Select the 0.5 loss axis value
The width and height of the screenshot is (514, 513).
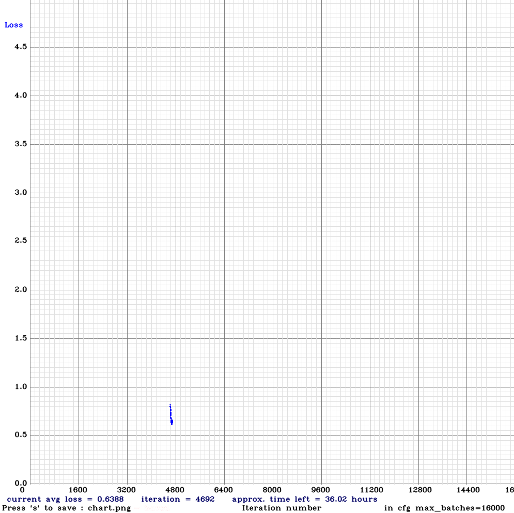[21, 434]
